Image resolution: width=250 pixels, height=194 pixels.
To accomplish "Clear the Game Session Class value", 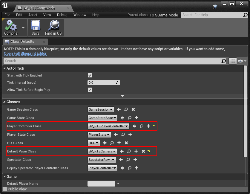I will [x=133, y=109].
